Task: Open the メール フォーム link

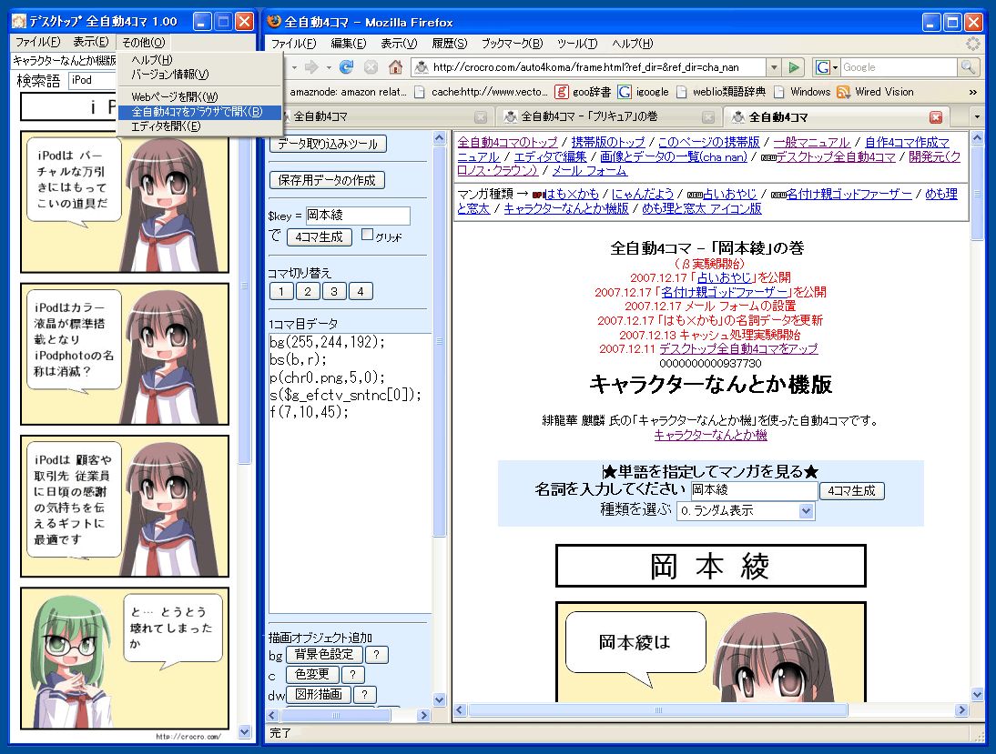Action: click(589, 171)
